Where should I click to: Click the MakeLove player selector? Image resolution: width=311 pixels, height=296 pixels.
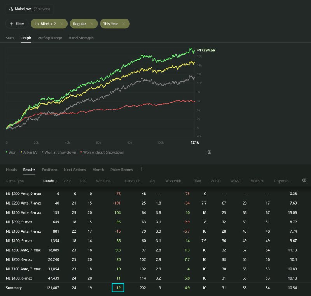tap(30, 9)
